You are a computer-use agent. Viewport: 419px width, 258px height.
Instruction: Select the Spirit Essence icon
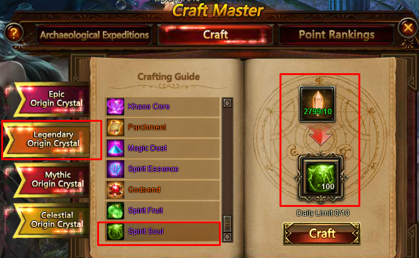115,169
